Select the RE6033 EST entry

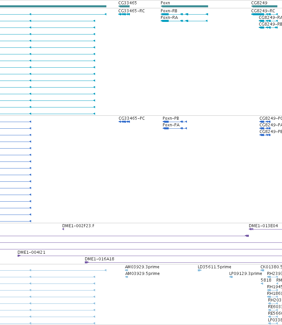coord(273,310)
